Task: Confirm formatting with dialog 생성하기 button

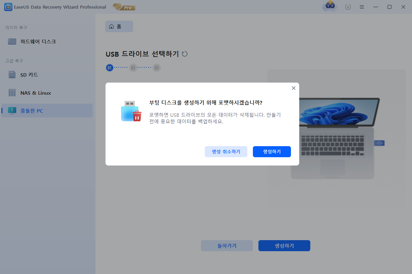Action: point(272,152)
